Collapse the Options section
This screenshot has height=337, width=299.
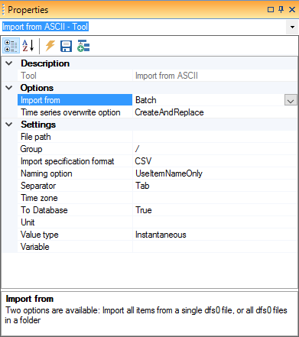click(9, 88)
